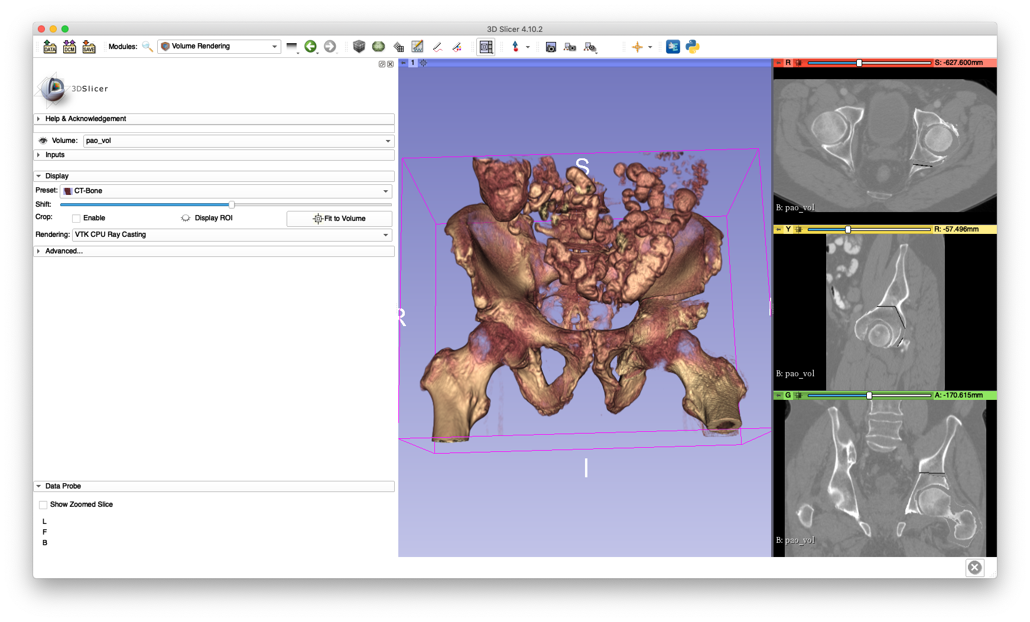
Task: Click the pin icon in green slice view
Action: click(x=778, y=395)
